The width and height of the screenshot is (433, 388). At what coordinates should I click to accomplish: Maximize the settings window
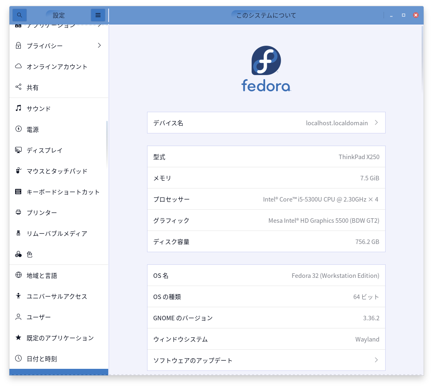coord(404,15)
